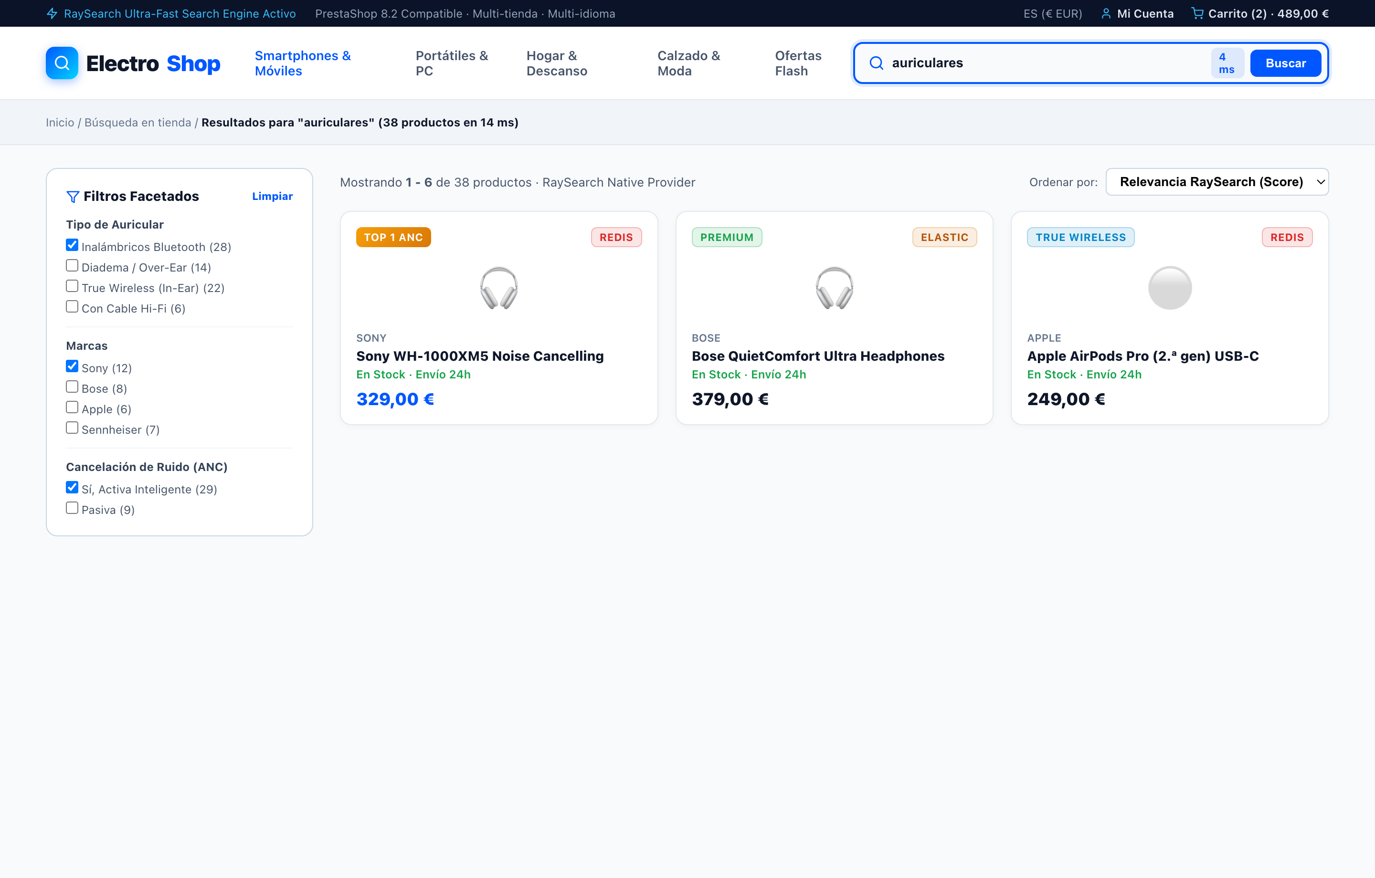
Task: Go to Inicio breadcrumb
Action: click(60, 122)
